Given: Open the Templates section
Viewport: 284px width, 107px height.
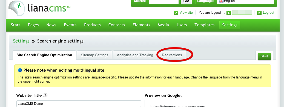Looking at the screenshot, I should 205,25.
